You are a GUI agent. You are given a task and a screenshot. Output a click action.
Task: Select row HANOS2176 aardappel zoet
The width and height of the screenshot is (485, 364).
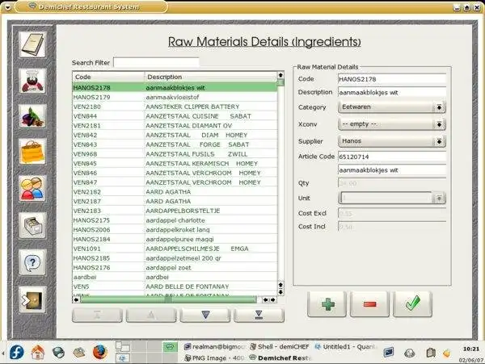coord(175,268)
